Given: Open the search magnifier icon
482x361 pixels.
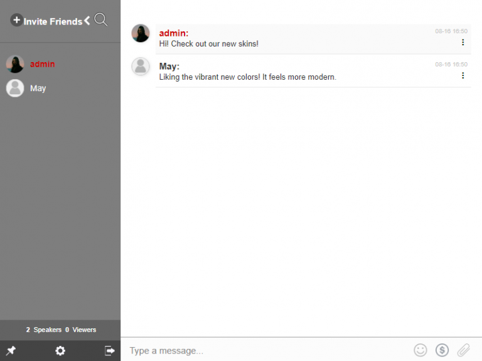Looking at the screenshot, I should point(100,20).
